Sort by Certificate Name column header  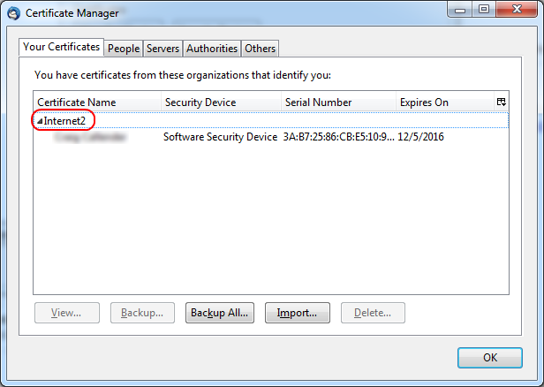pos(97,102)
